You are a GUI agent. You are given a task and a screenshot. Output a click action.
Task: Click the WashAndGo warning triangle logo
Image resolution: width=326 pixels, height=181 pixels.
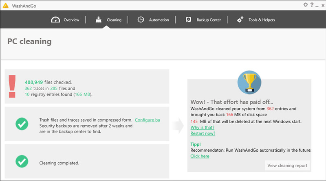pyautogui.click(x=6, y=6)
